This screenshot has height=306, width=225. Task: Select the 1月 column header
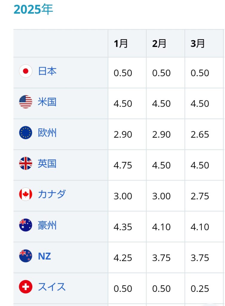(127, 43)
